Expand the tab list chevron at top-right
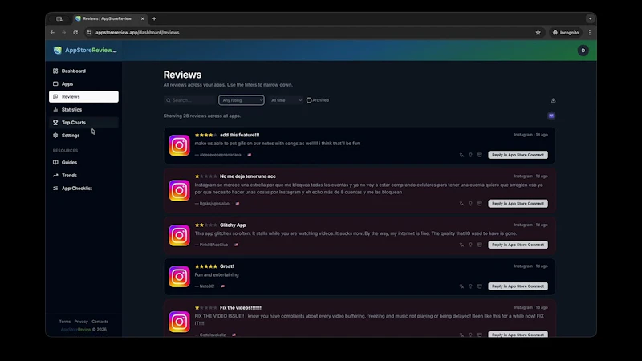This screenshot has height=361, width=642. coord(590,18)
